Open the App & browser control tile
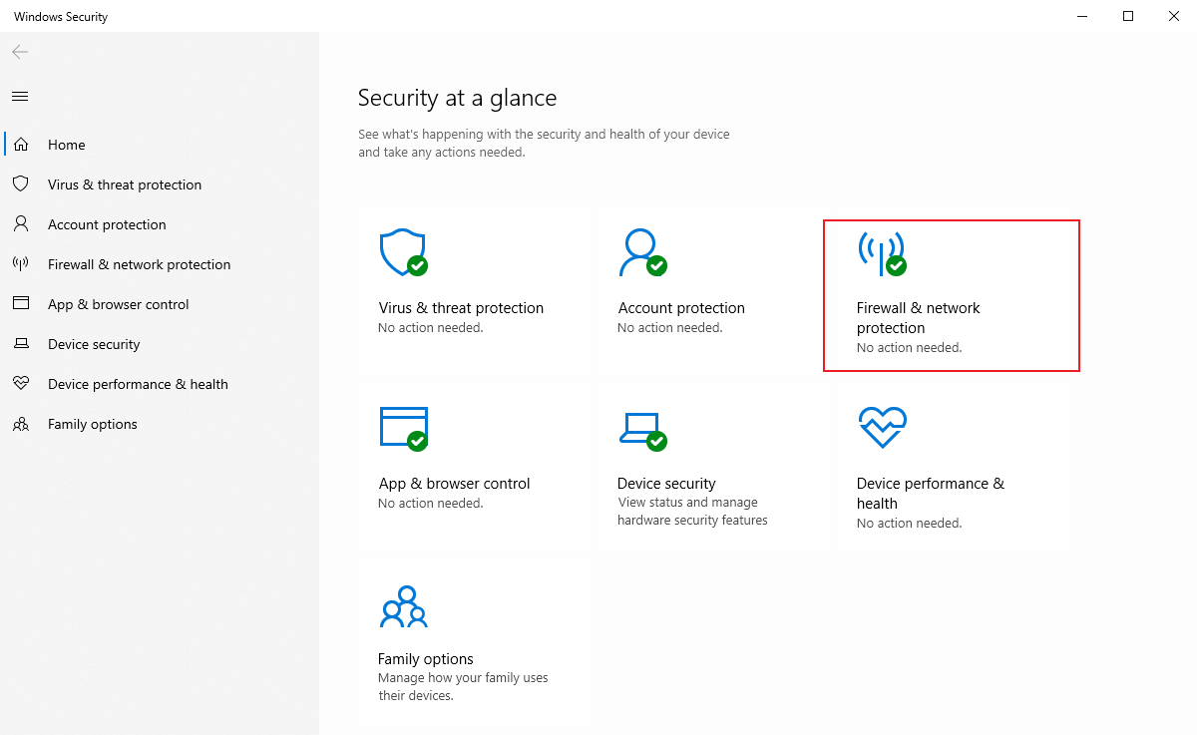The image size is (1197, 735). point(474,465)
